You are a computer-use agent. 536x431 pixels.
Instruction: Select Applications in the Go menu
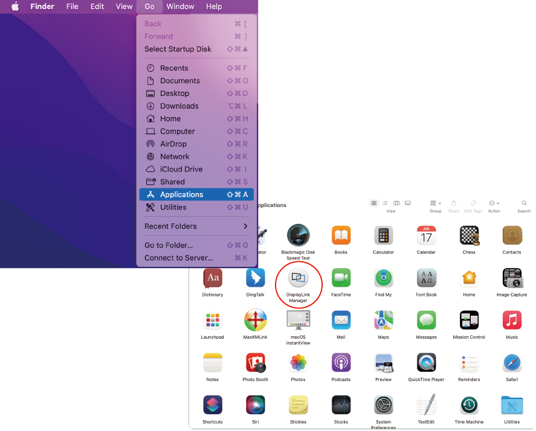click(196, 194)
